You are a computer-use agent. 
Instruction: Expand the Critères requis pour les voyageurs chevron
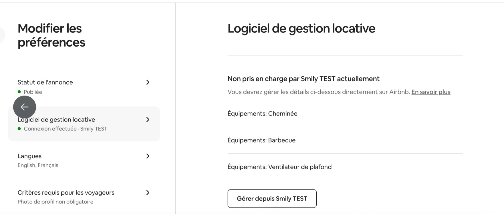148,193
